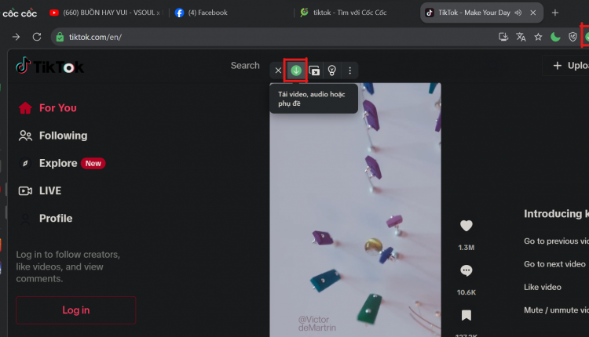Click the 'Like video' shortcut text

click(543, 287)
